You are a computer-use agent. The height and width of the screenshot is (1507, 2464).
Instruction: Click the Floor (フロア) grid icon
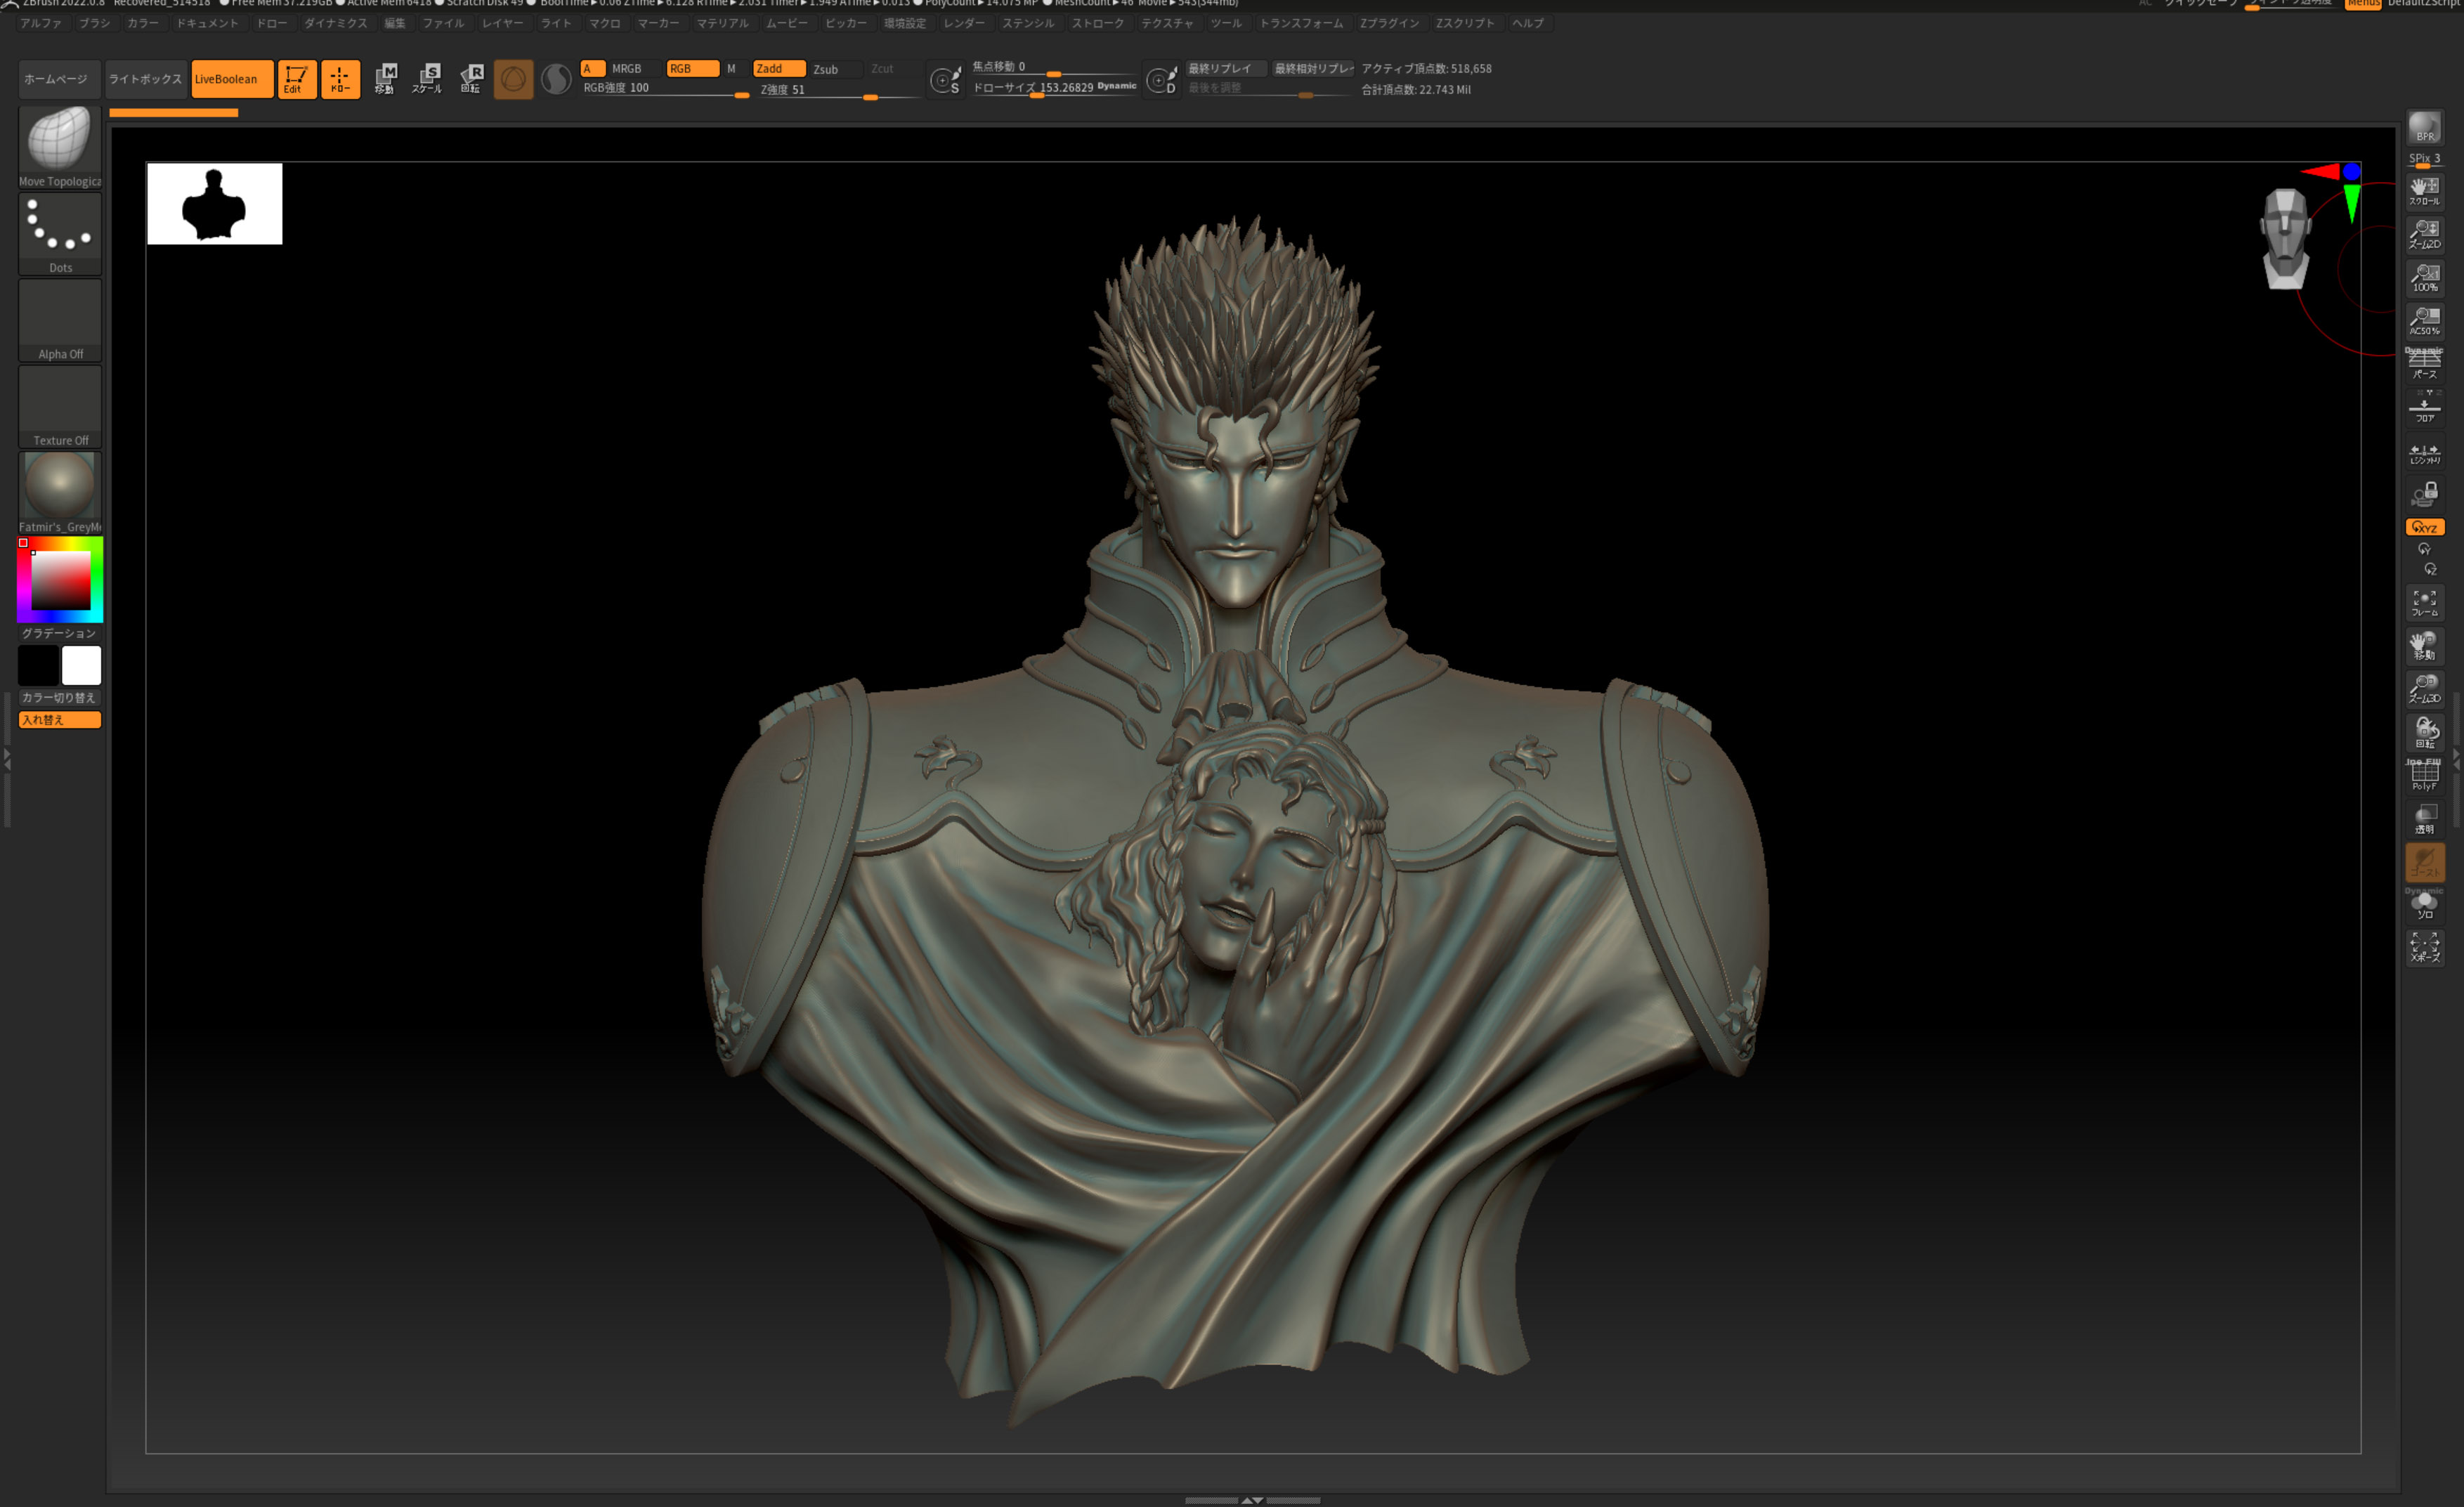2424,408
